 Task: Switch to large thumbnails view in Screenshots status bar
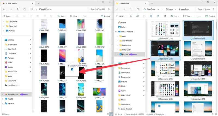215,114
